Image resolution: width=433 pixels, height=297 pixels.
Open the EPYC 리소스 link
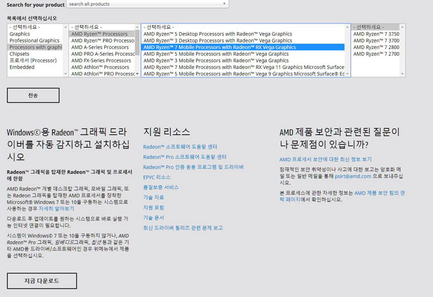point(157,177)
